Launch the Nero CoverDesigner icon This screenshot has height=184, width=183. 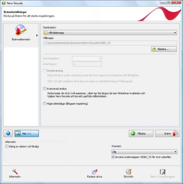(x=163, y=172)
